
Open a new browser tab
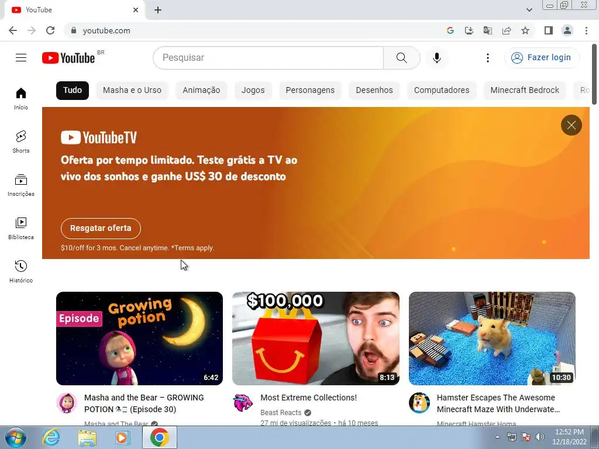click(x=158, y=11)
